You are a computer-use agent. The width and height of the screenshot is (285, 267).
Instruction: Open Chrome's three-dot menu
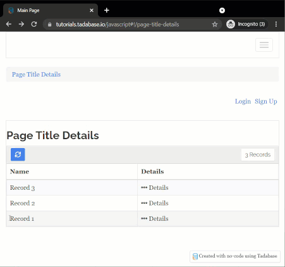coord(276,24)
